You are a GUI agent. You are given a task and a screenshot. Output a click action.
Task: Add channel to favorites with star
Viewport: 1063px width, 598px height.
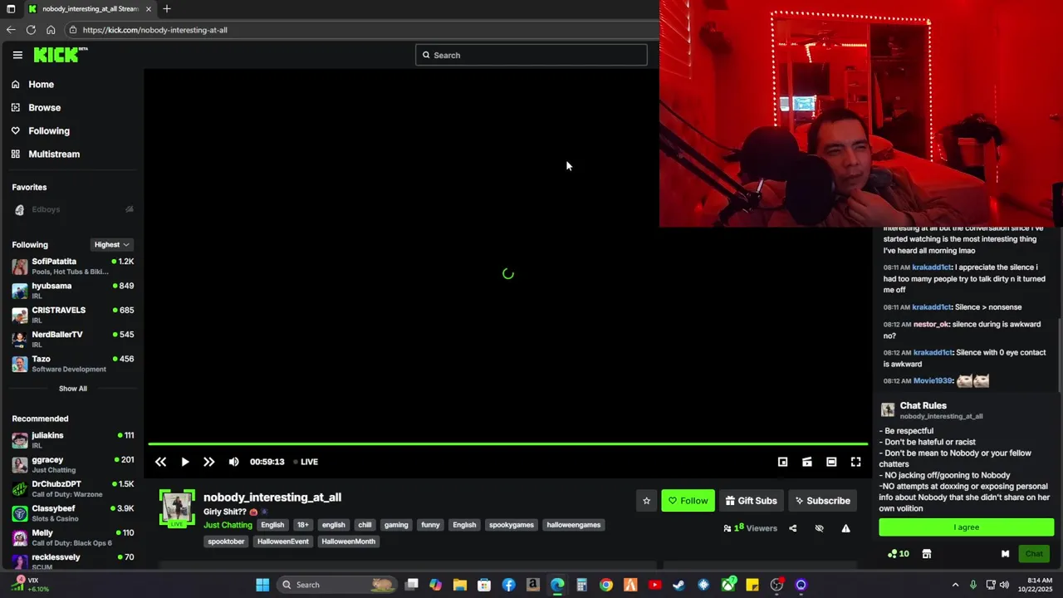(x=646, y=501)
